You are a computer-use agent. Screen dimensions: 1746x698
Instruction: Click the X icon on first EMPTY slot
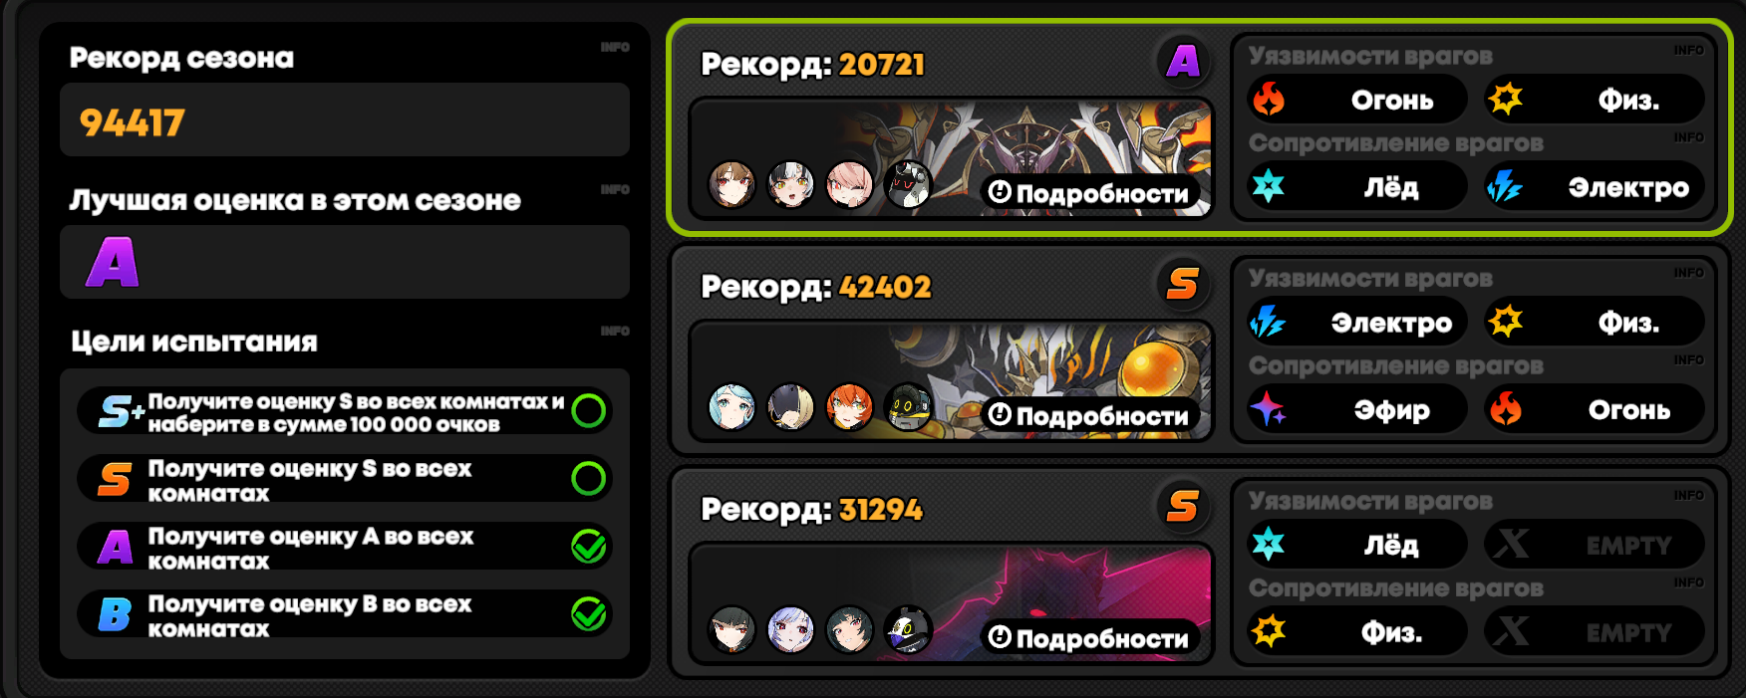point(1512,544)
